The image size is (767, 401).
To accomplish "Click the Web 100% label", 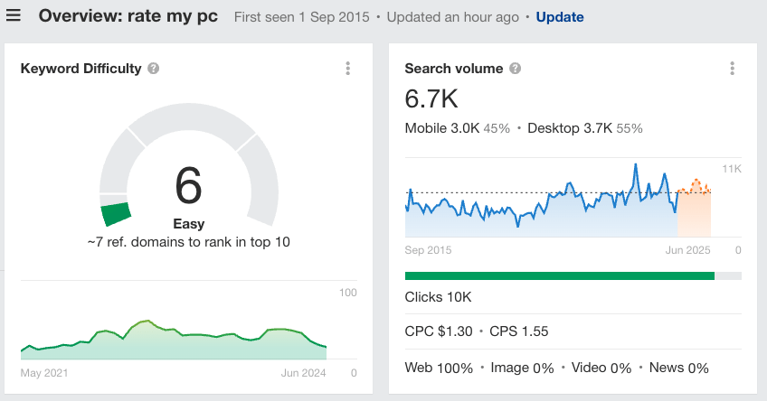I will (x=439, y=368).
